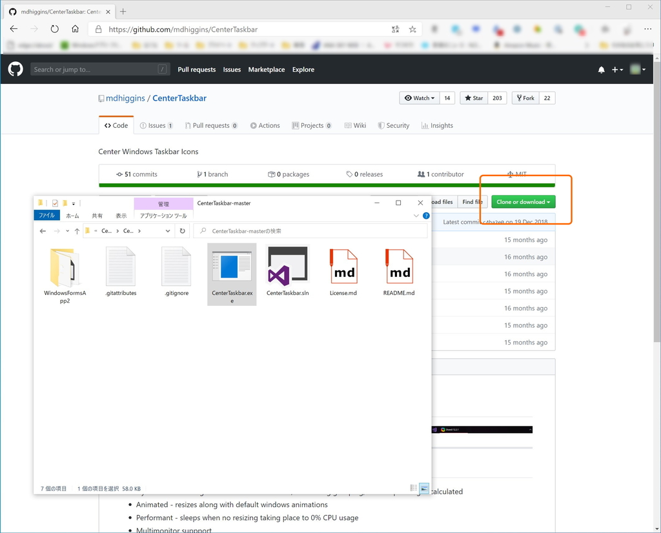Refresh the Explorer folder view
Image resolution: width=661 pixels, height=533 pixels.
182,231
